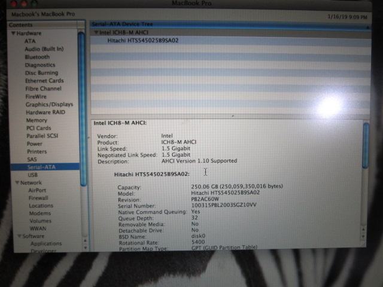Click the serial number 100315PBL2003SGZ10VV
This screenshot has height=287, width=383.
224,205
